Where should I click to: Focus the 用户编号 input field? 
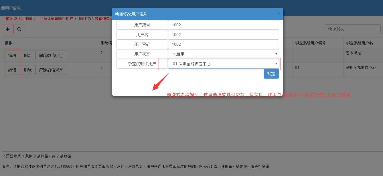coord(223,25)
